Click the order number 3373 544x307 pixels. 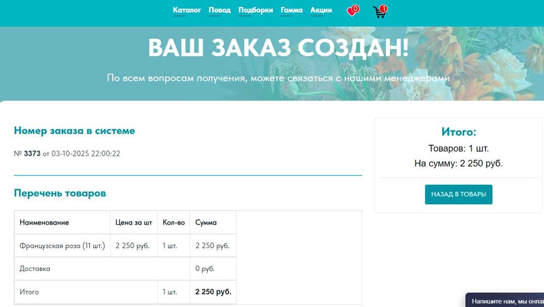[x=32, y=154]
